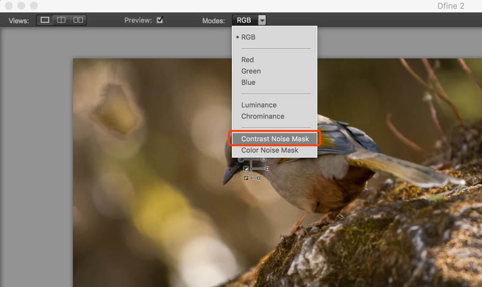Select Chrominance mode
Image resolution: width=482 pixels, height=287 pixels.
[x=262, y=116]
